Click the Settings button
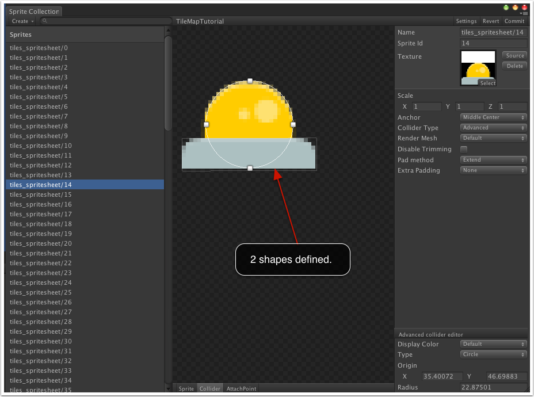This screenshot has width=534, height=397. coord(466,21)
